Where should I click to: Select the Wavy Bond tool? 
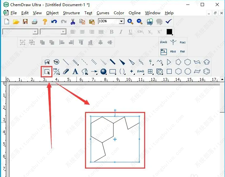(141, 62)
